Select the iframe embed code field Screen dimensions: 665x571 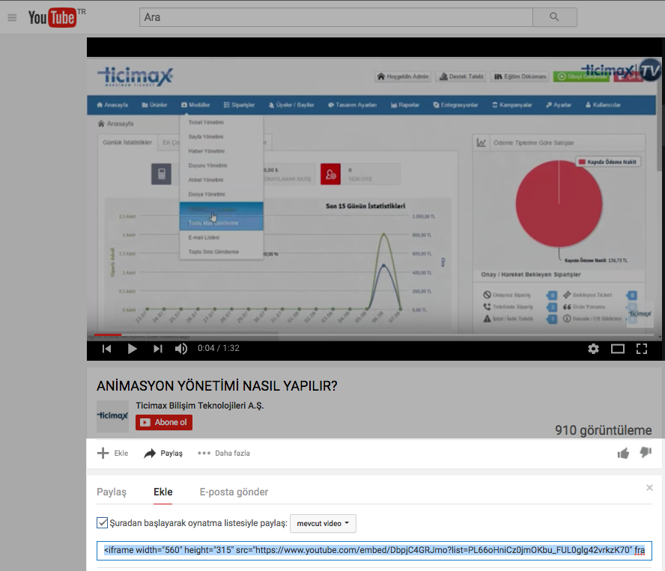(x=374, y=551)
